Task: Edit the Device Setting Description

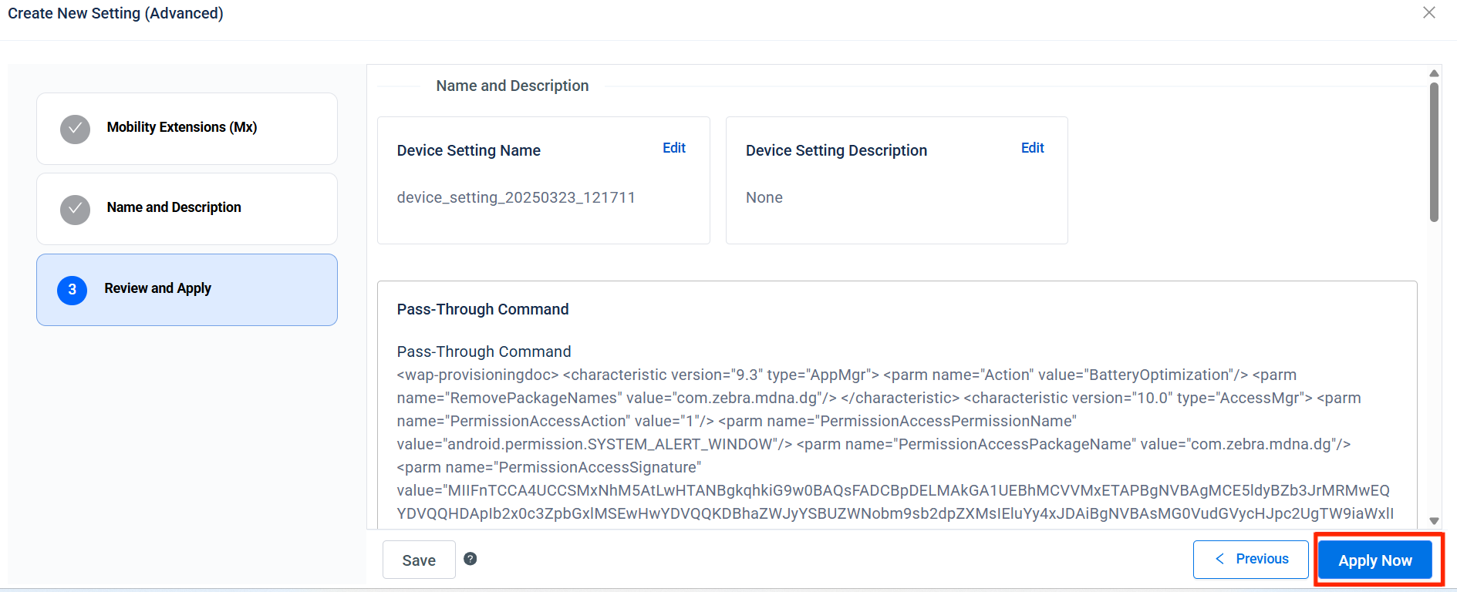Action: tap(1032, 148)
